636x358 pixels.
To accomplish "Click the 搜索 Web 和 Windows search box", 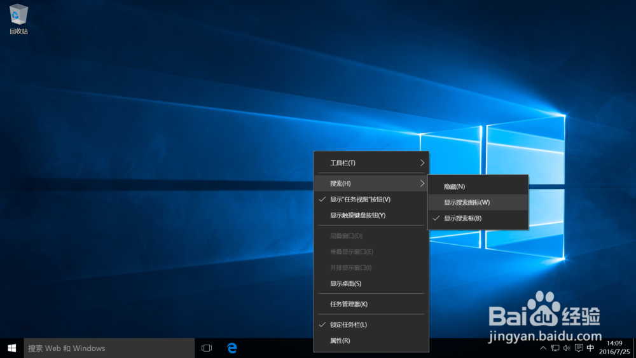I will [109, 348].
